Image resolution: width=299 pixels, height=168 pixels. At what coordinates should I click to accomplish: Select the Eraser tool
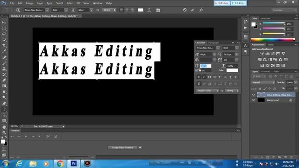tap(4, 80)
